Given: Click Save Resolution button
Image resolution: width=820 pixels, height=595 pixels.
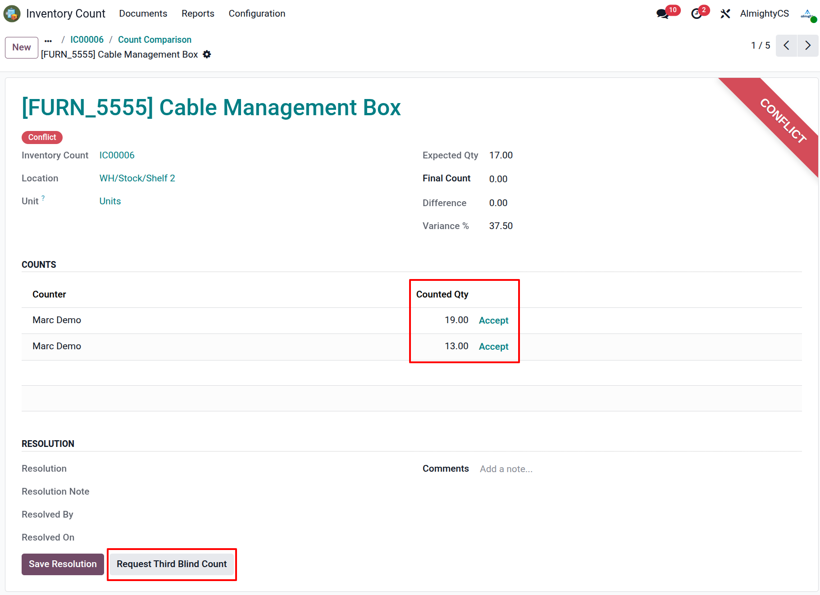Looking at the screenshot, I should (x=63, y=564).
